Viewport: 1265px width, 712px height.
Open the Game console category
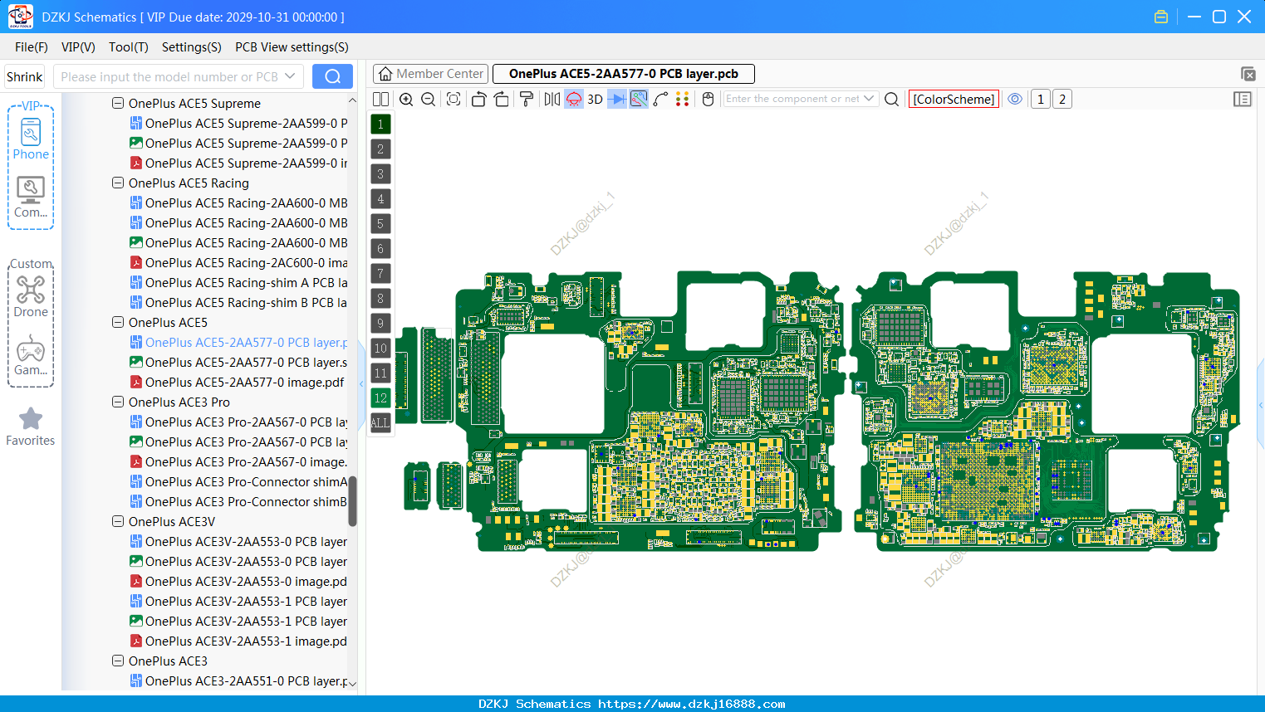[31, 355]
